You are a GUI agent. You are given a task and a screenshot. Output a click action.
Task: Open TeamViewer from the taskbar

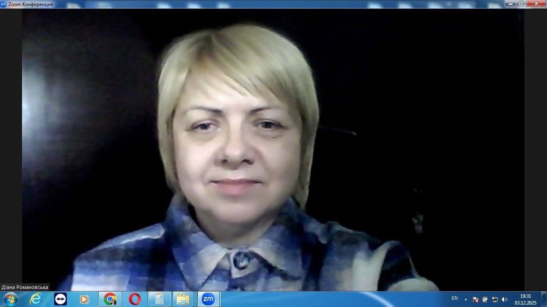tap(60, 299)
